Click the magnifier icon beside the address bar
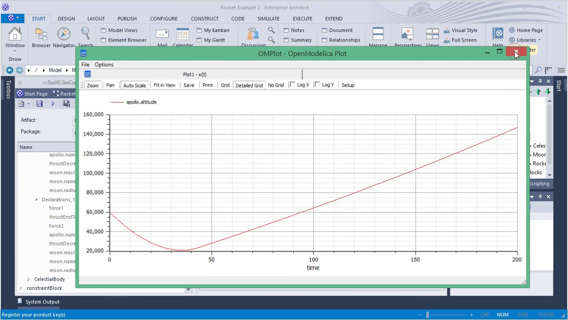 pos(538,70)
